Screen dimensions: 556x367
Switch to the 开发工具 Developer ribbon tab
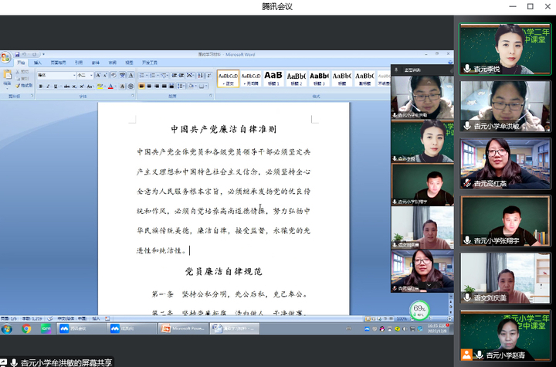[150, 63]
